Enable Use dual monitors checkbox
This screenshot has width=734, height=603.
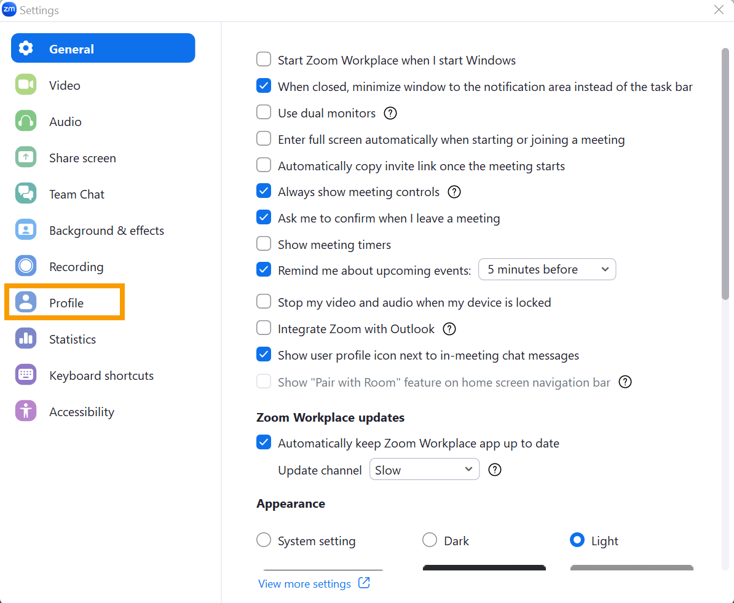click(x=264, y=112)
